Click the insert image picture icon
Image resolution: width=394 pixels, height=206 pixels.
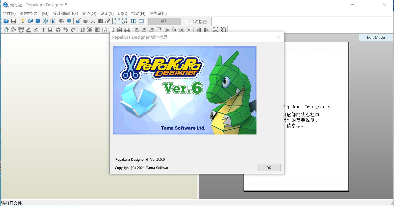[x=51, y=30]
